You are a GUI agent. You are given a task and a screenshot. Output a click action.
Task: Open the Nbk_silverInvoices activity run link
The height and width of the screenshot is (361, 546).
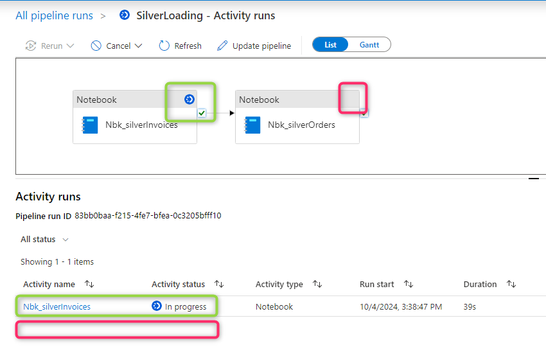(57, 306)
